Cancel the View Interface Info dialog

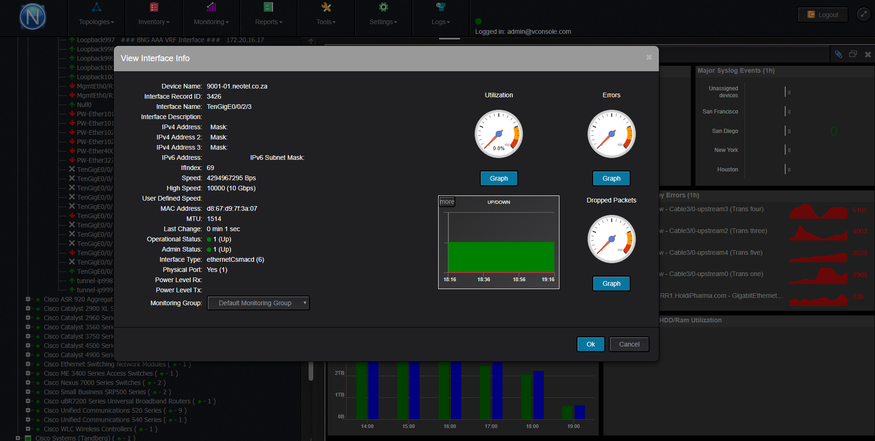pos(629,344)
